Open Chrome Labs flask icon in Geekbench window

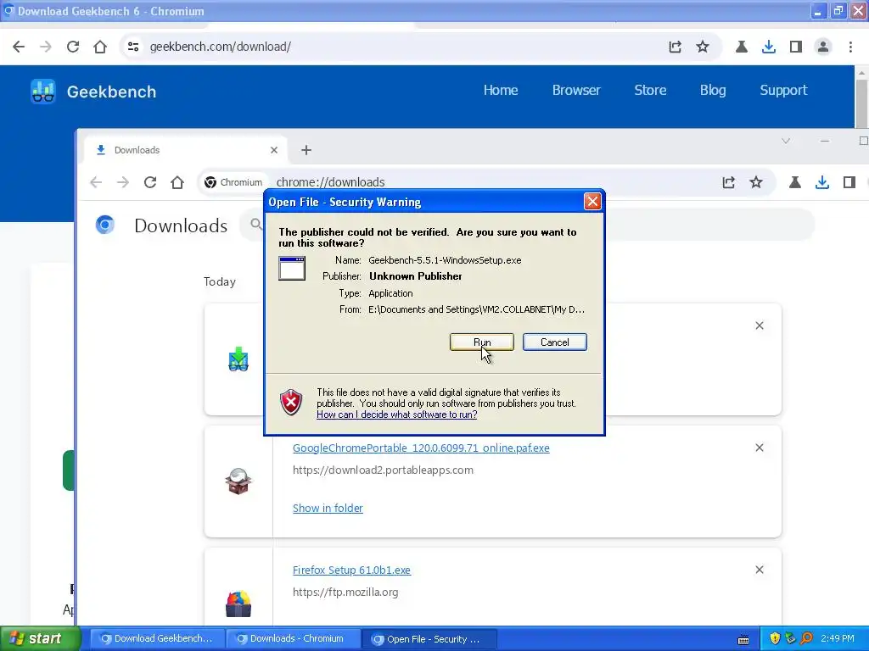click(742, 47)
